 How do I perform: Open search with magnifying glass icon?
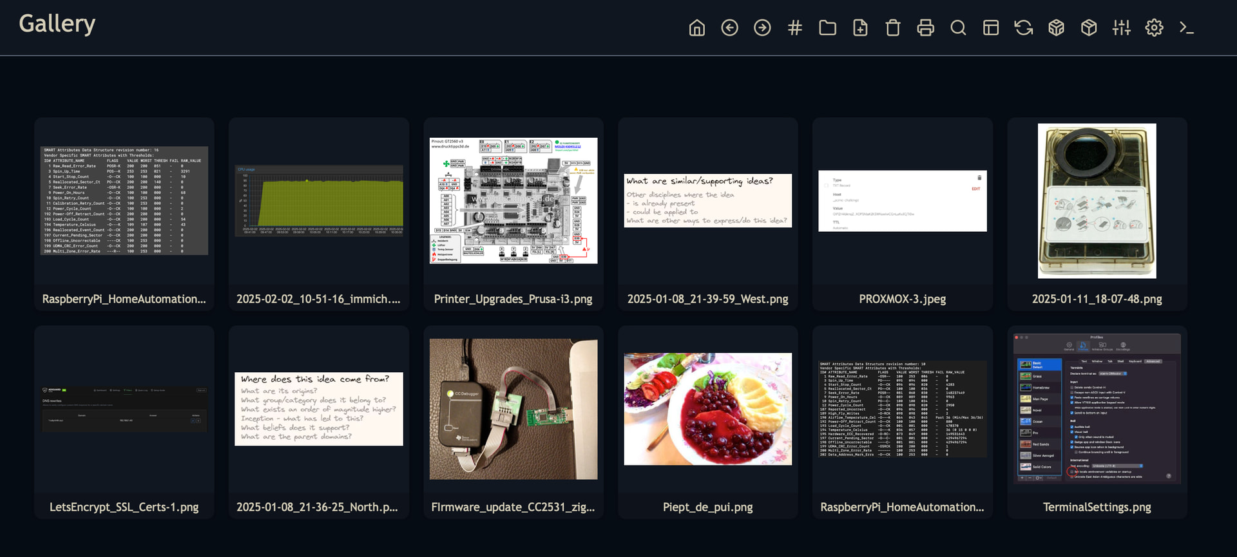(958, 28)
